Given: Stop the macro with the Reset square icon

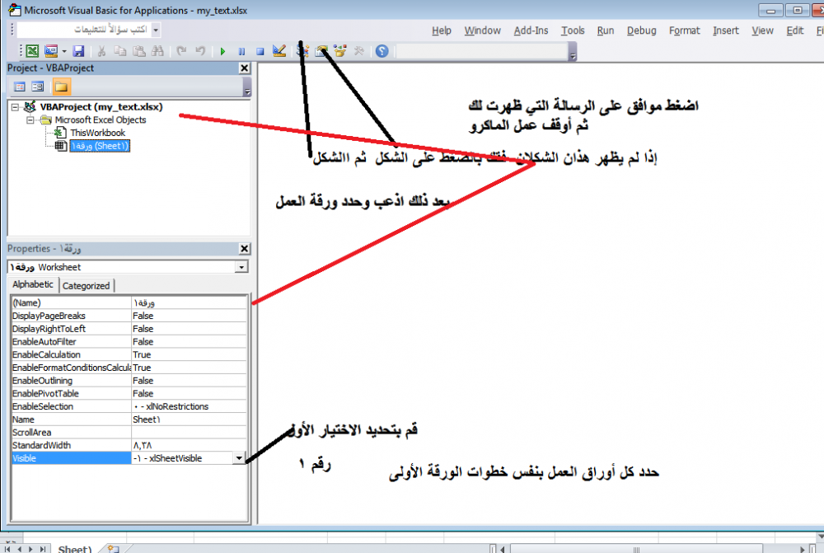Looking at the screenshot, I should pos(260,51).
